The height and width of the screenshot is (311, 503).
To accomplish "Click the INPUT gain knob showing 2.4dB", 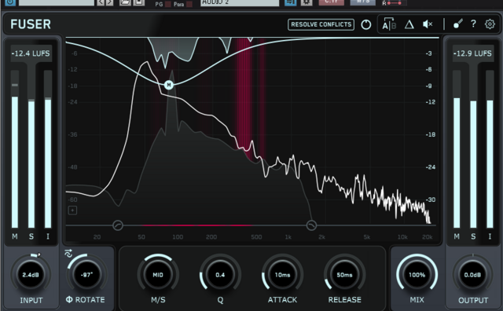I will [x=31, y=275].
